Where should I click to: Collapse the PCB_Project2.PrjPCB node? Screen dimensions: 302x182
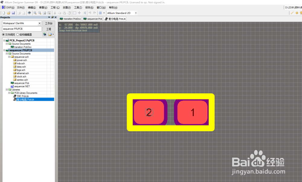point(4,40)
